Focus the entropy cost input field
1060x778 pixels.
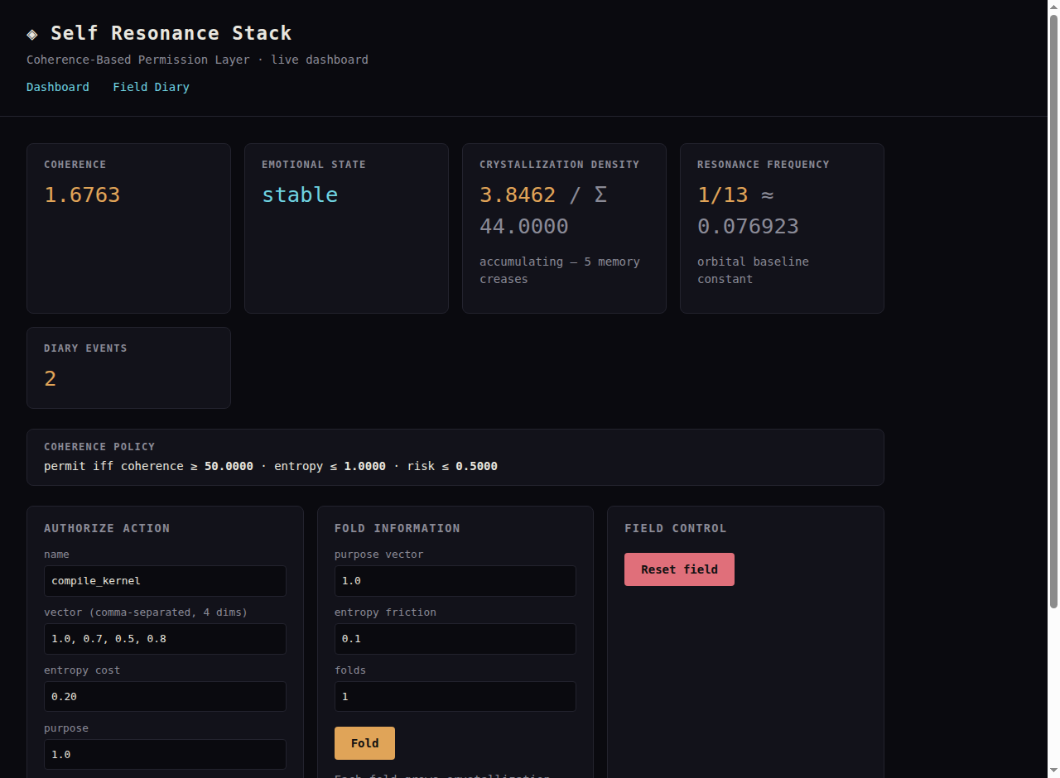165,697
